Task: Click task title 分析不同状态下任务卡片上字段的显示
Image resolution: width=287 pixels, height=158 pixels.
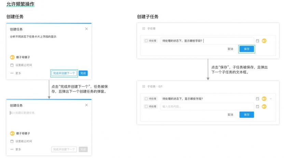Action: pos(33,37)
